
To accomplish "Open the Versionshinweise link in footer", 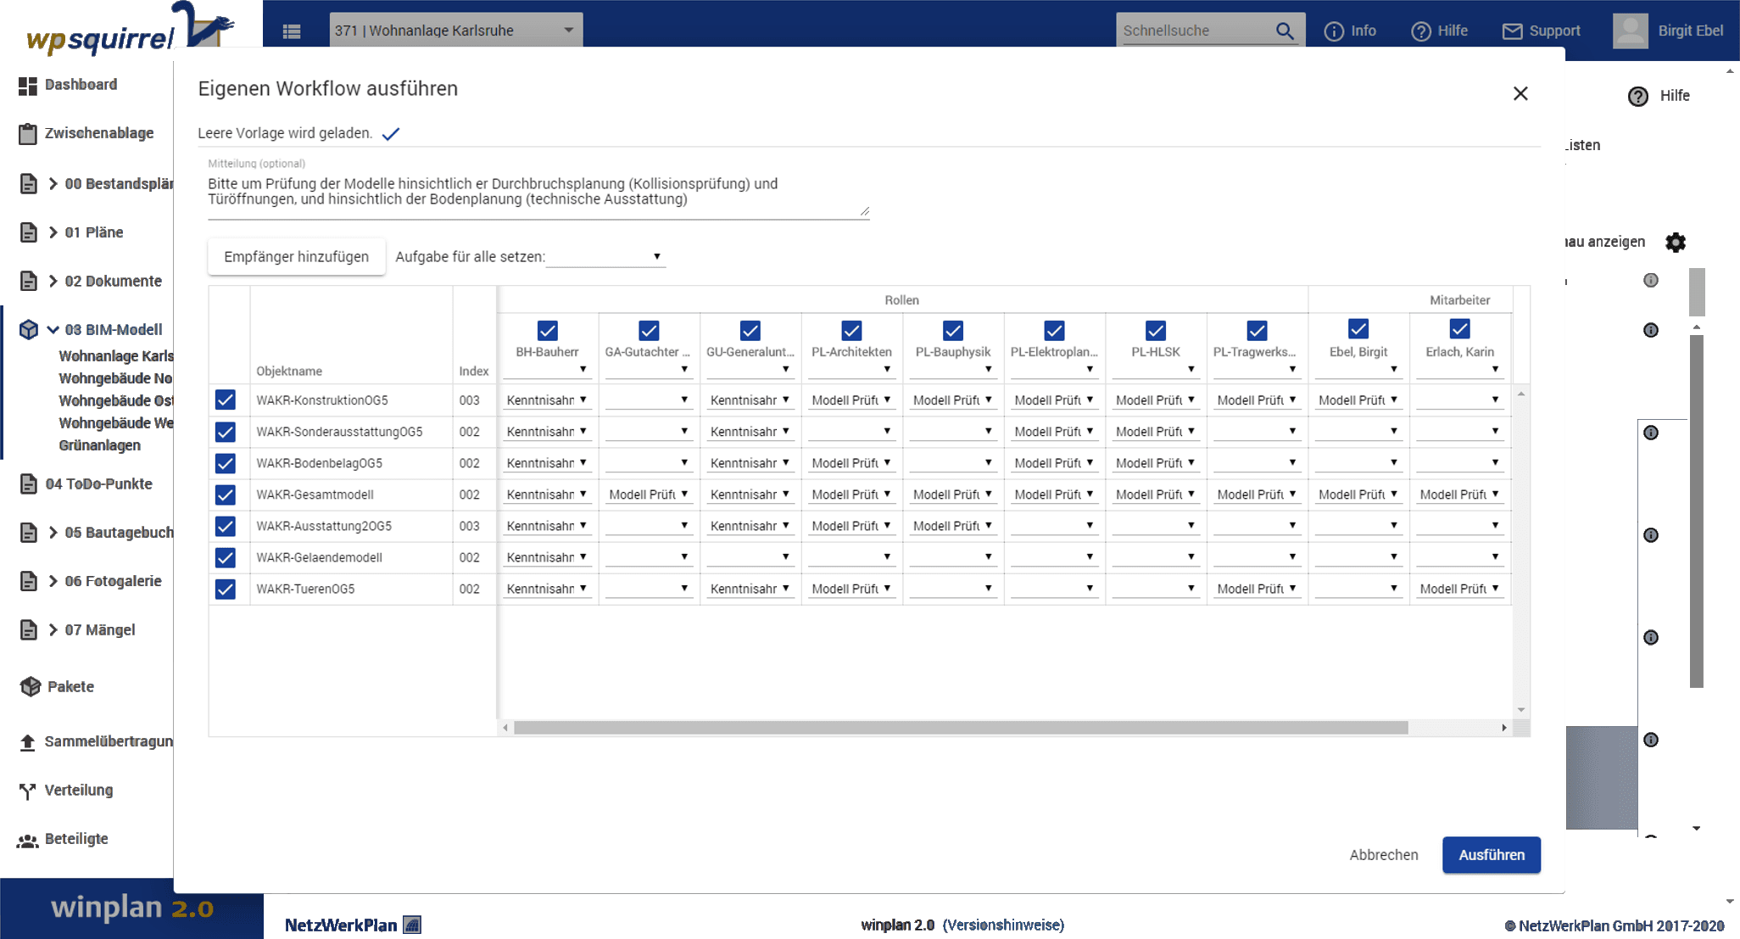I will tap(1003, 925).
